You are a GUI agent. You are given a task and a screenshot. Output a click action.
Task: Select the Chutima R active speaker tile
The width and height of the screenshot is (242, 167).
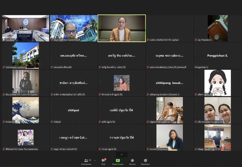coord(121,28)
